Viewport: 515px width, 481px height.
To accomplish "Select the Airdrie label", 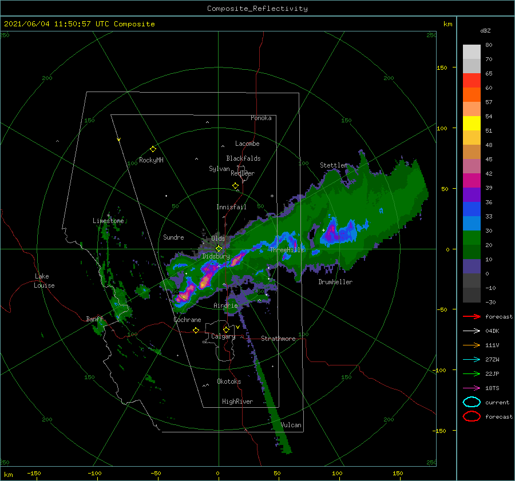I will [x=225, y=305].
